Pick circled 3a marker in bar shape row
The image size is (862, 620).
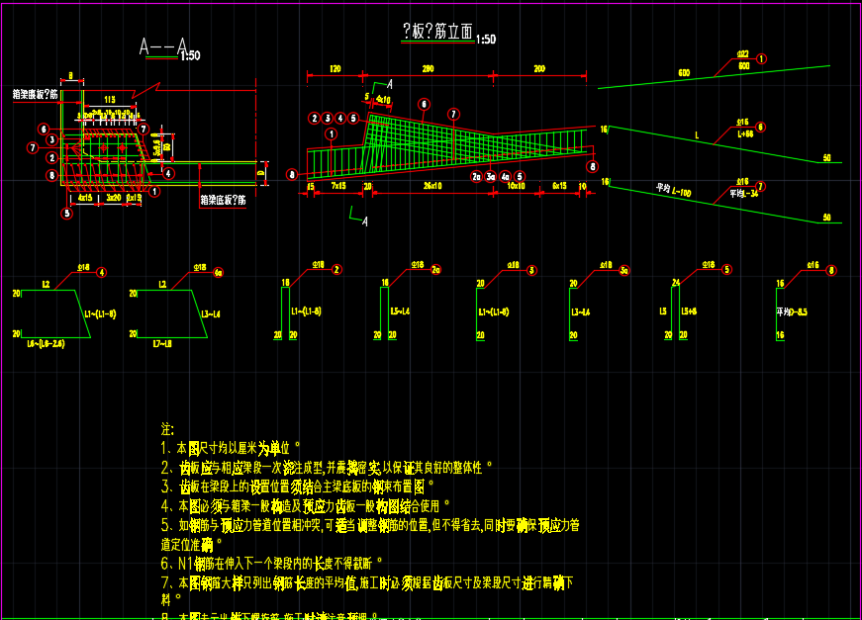(623, 269)
